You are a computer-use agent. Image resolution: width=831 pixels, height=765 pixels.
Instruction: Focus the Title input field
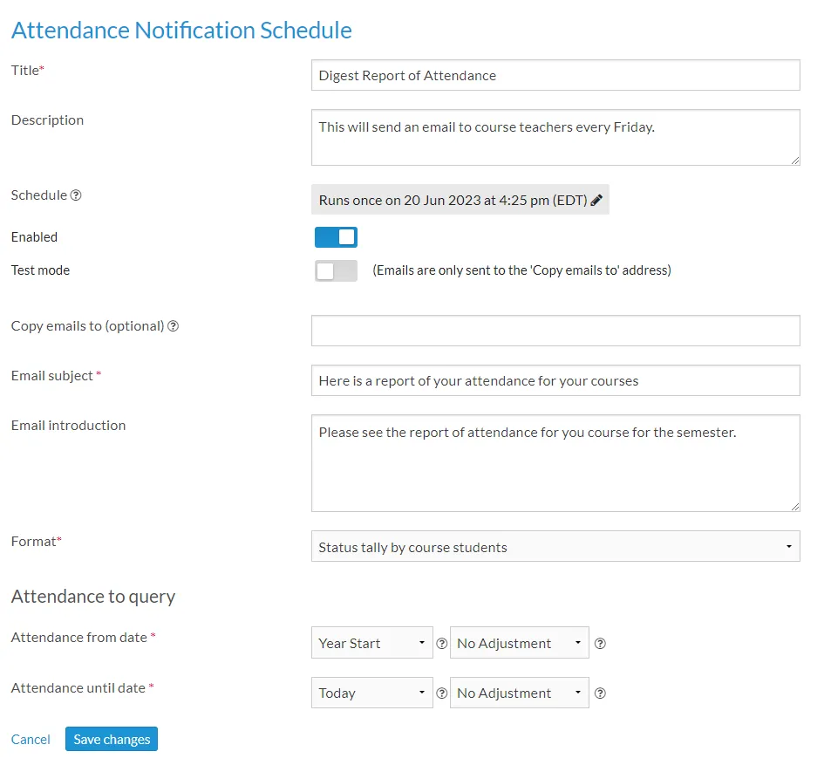coord(555,75)
